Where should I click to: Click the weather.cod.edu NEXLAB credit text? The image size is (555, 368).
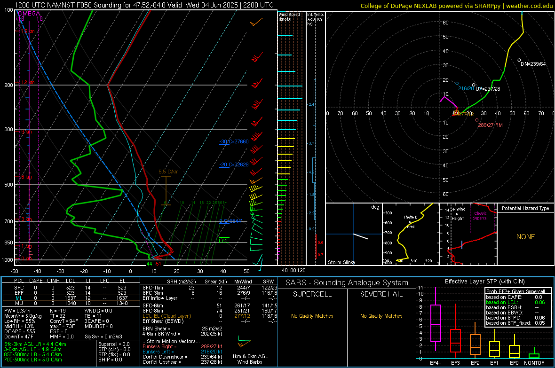coord(457,6)
